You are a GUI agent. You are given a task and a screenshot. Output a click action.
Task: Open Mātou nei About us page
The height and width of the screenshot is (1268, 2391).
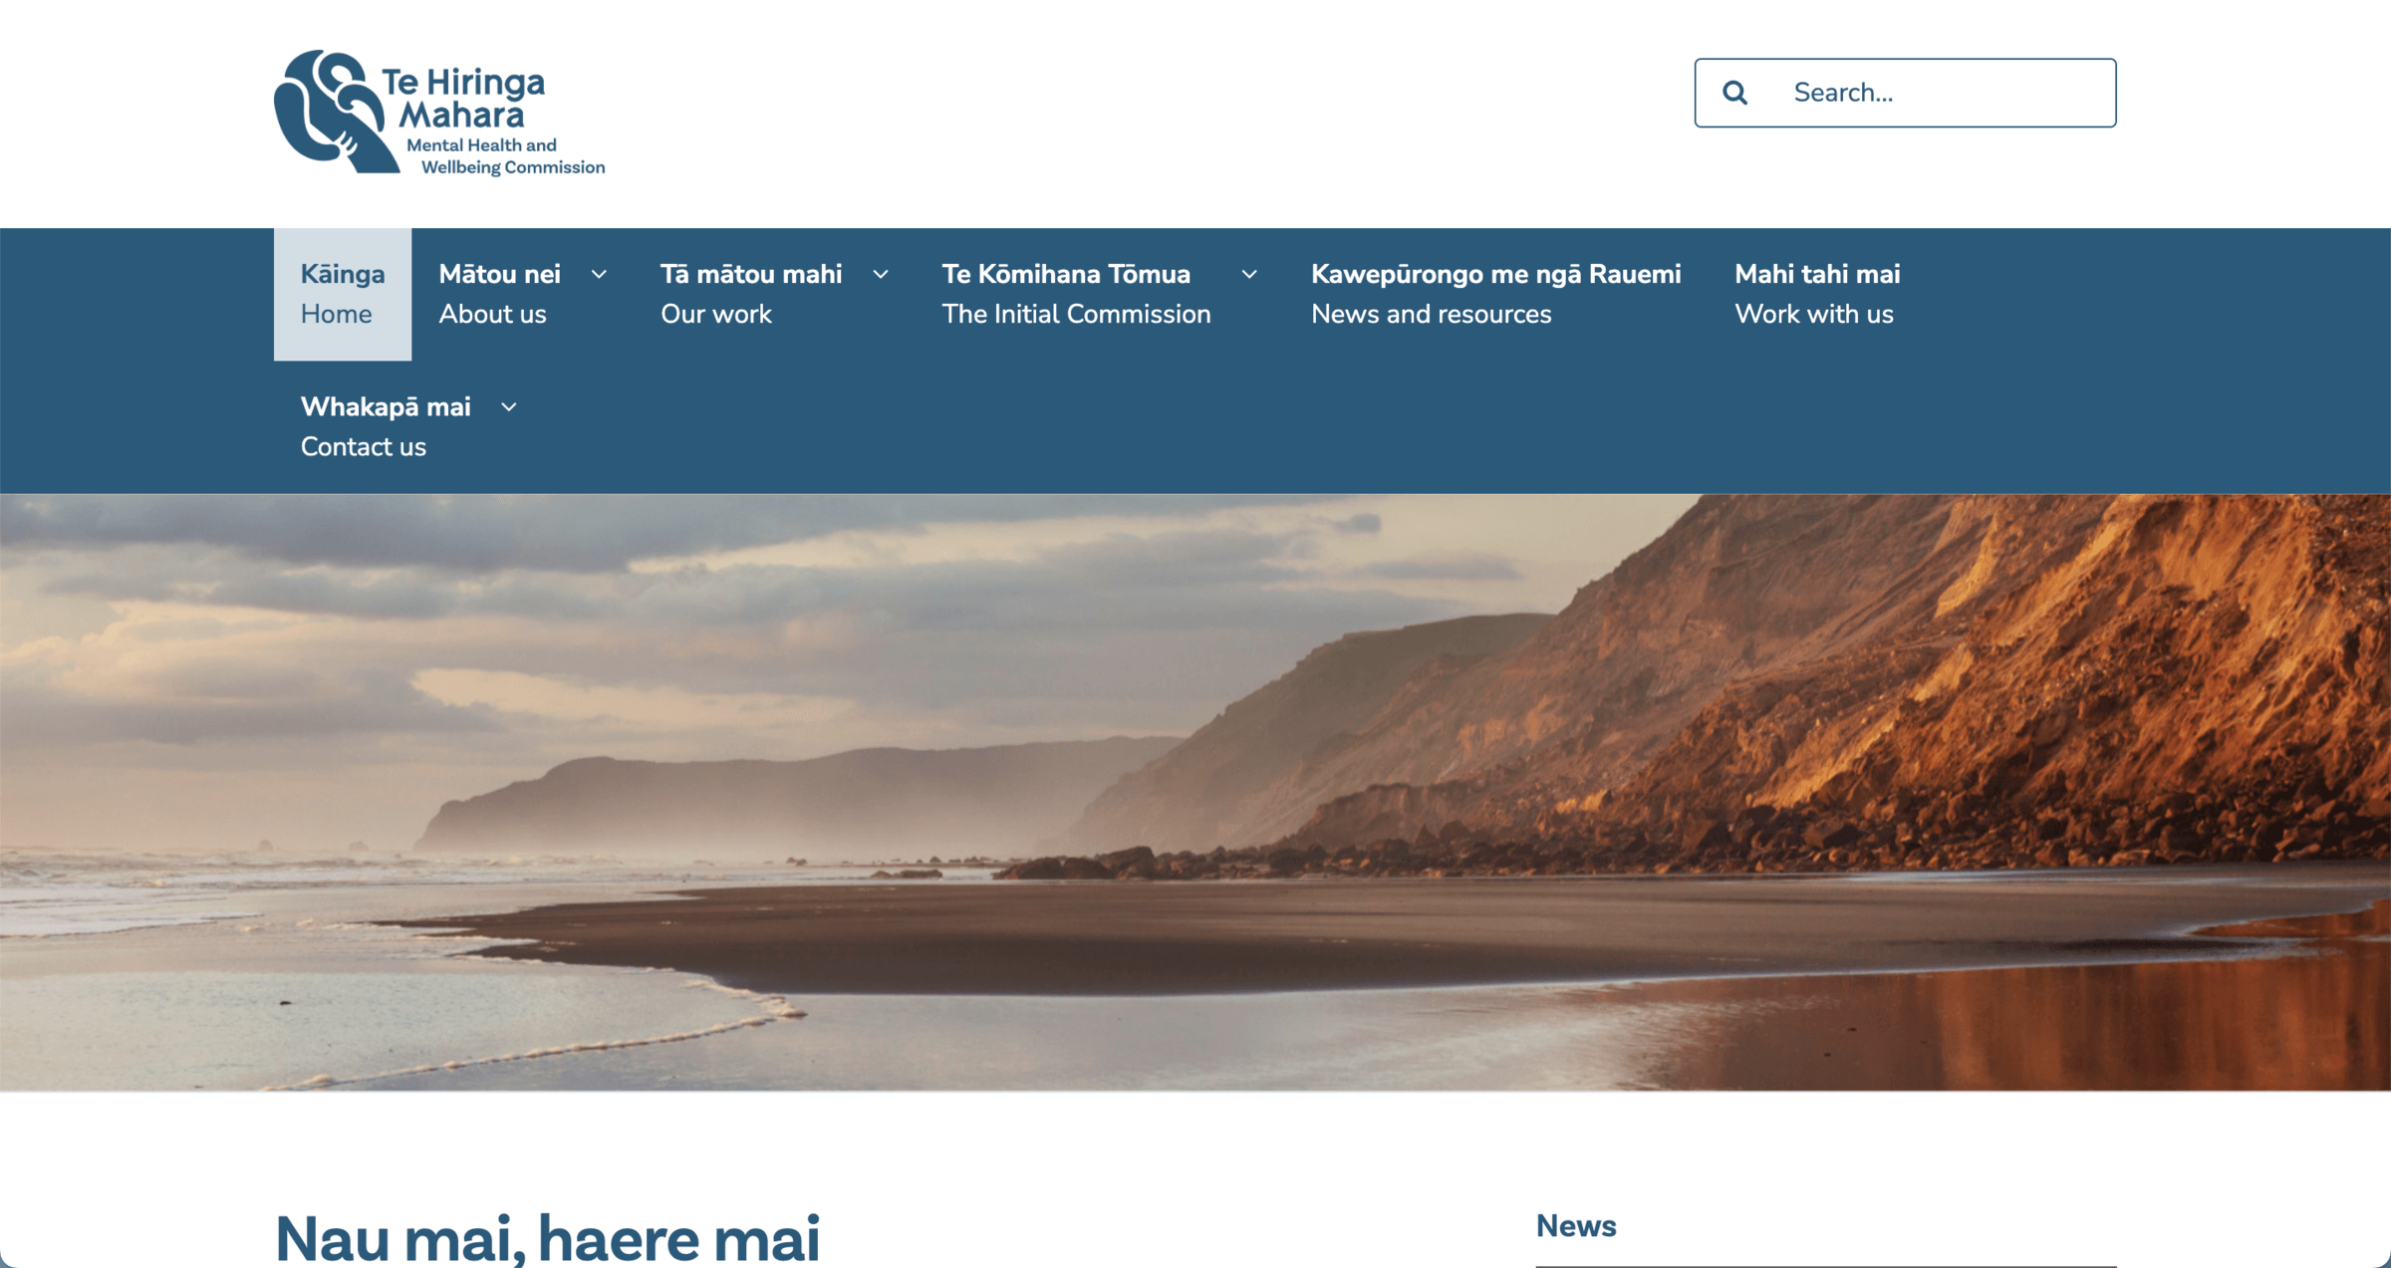pyautogui.click(x=499, y=294)
